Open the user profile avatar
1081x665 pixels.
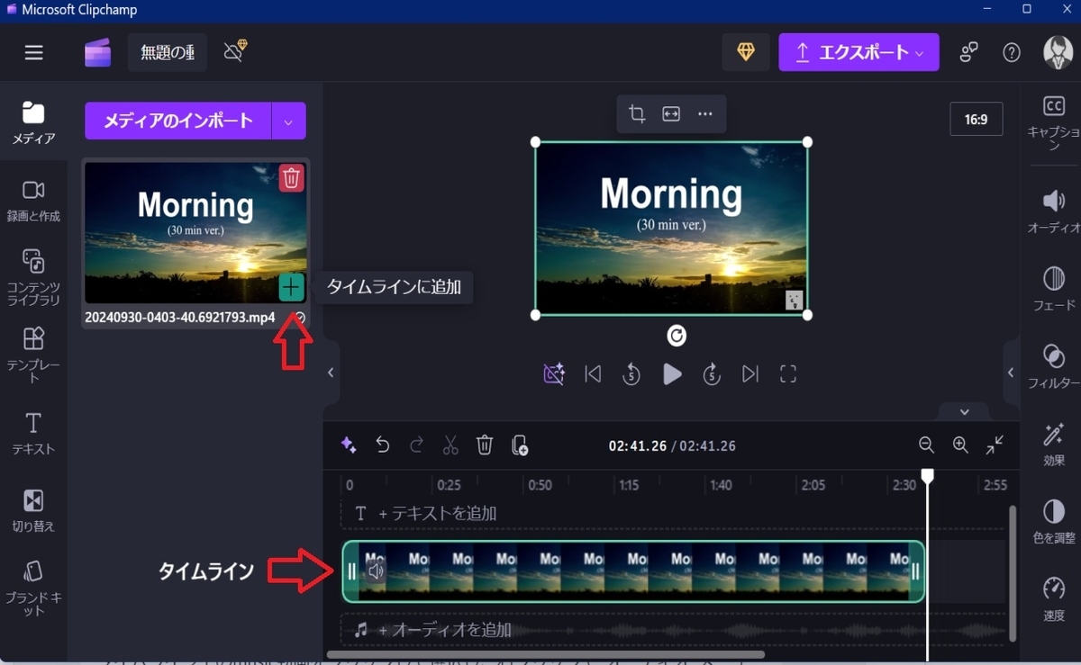click(1058, 53)
